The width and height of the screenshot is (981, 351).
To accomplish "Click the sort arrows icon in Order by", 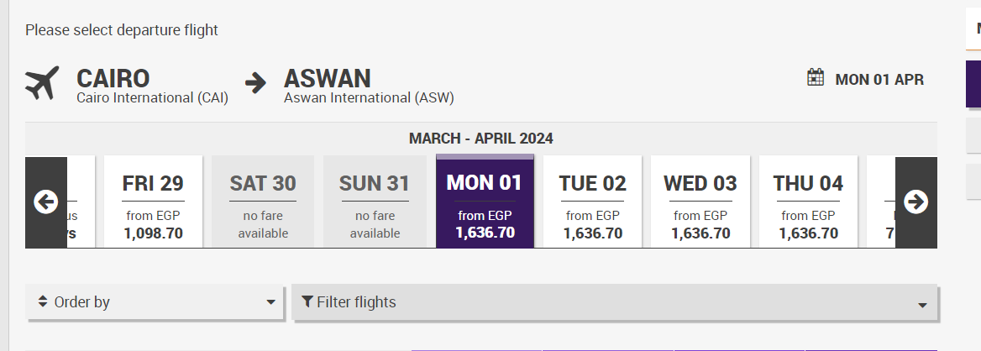I will pos(43,302).
